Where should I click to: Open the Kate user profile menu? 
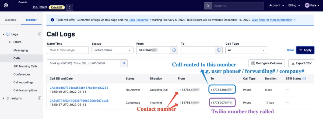[x=312, y=5]
